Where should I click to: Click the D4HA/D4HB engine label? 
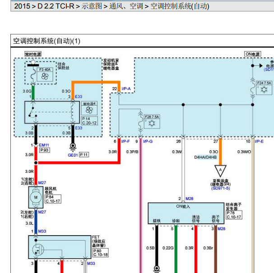[x=205, y=157]
